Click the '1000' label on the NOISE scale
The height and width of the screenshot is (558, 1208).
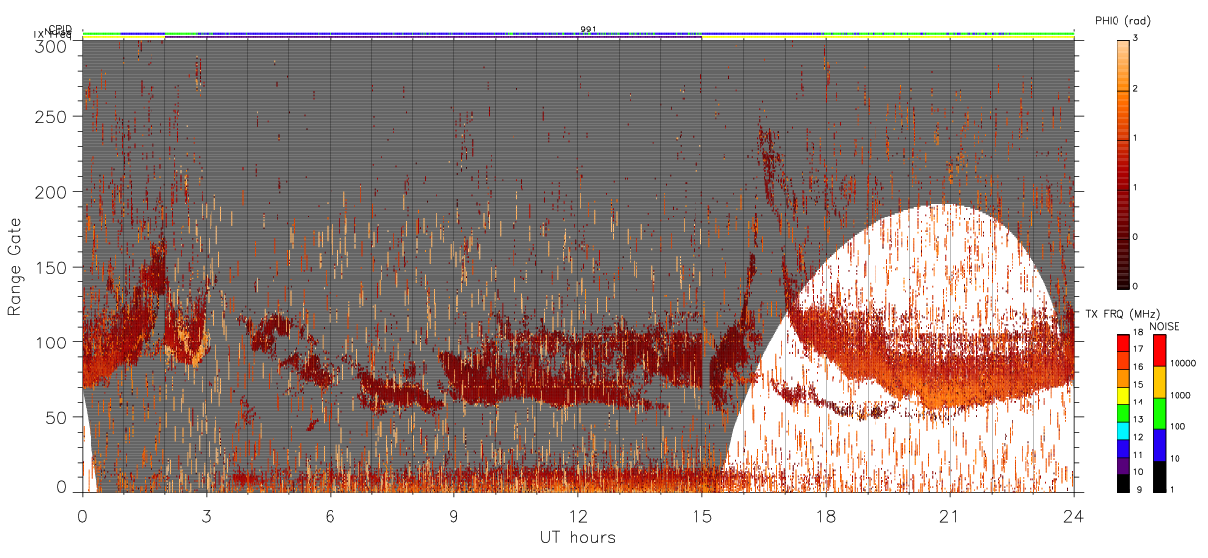(1180, 397)
